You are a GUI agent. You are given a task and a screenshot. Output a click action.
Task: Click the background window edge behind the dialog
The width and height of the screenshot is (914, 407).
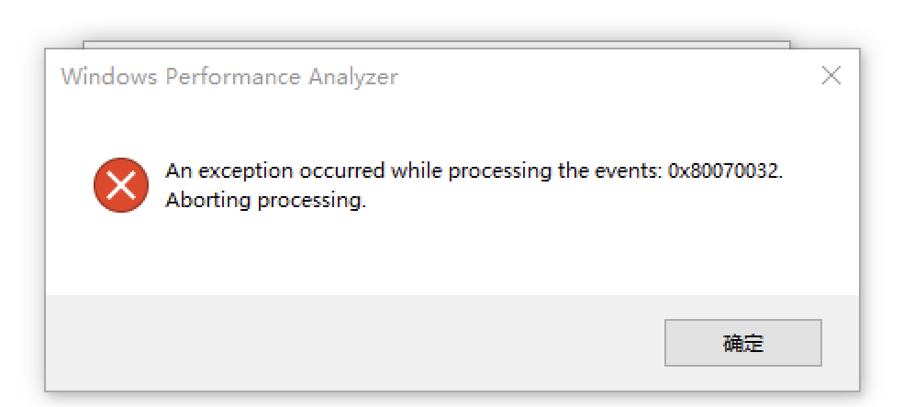(x=459, y=43)
